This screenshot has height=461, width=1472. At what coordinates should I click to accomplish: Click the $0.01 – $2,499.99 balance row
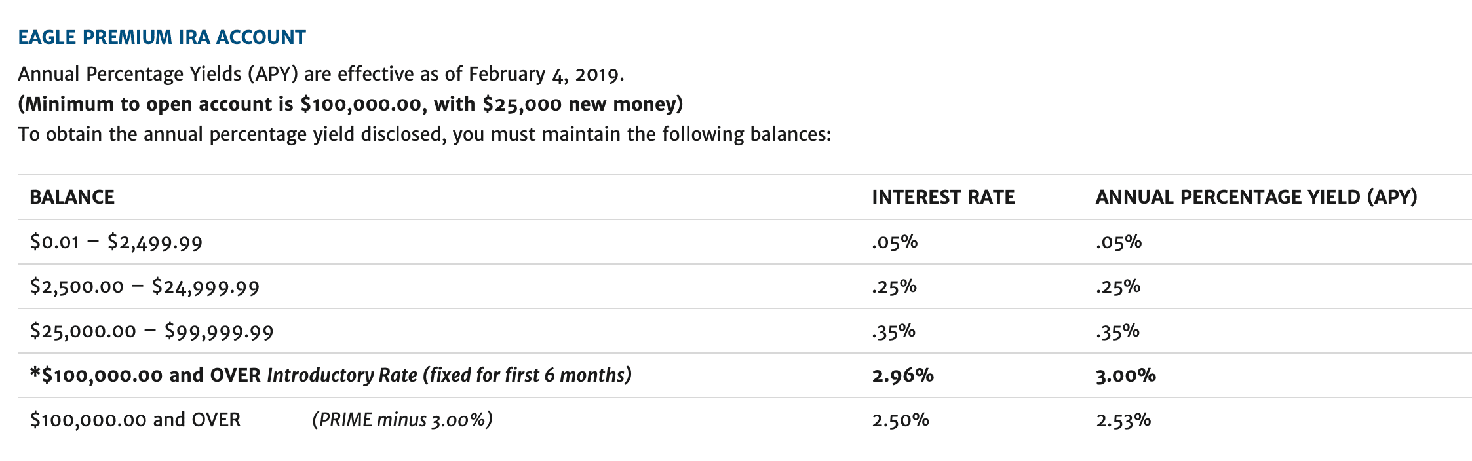tap(745, 242)
